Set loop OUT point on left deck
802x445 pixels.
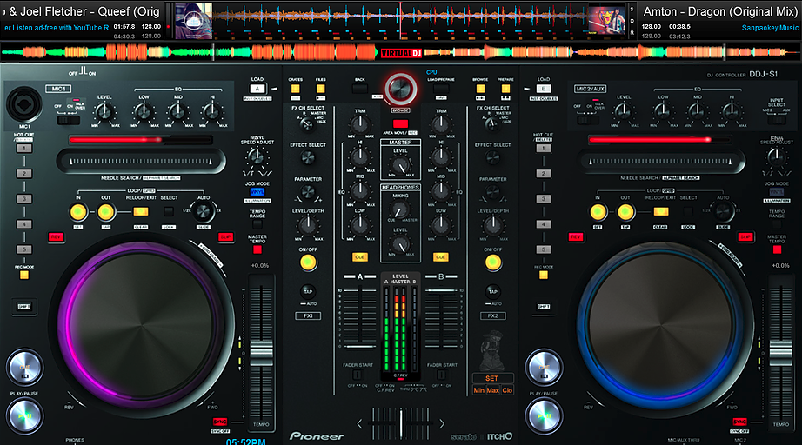point(106,211)
